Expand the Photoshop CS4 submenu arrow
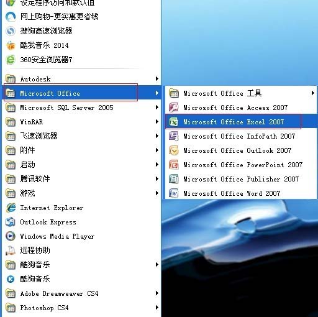The height and width of the screenshot is (317, 318). pos(157,308)
